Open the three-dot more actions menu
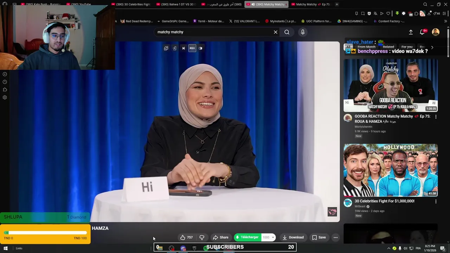Image resolution: width=450 pixels, height=253 pixels. pos(335,238)
